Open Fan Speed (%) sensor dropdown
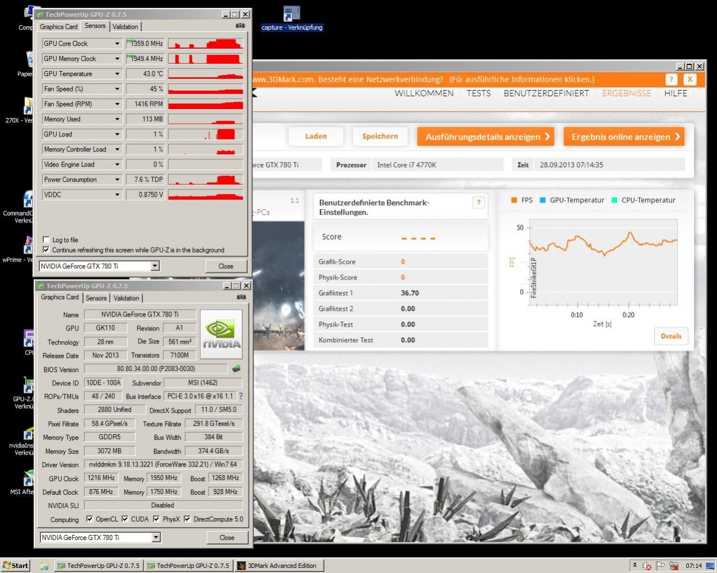717x573 pixels. click(x=117, y=88)
